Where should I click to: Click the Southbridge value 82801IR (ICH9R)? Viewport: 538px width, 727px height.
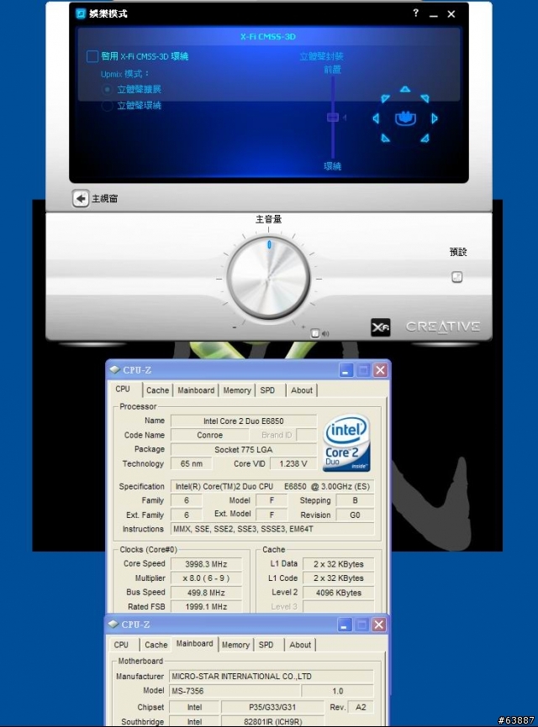(x=272, y=721)
